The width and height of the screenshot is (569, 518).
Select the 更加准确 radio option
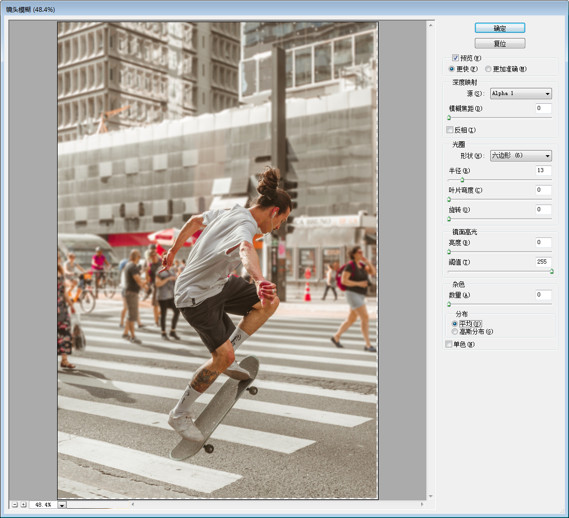[x=488, y=69]
